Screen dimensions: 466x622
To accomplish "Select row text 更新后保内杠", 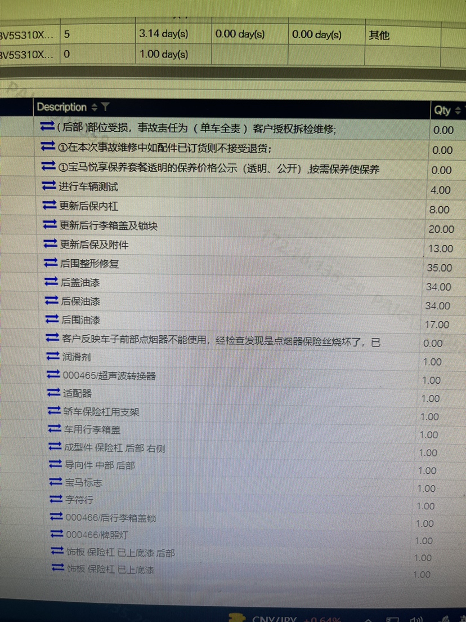I will click(89, 206).
